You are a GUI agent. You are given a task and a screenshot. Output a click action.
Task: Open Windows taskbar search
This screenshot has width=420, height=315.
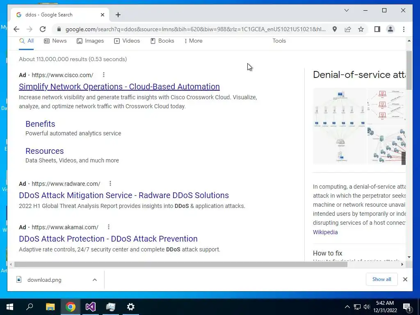point(30,307)
